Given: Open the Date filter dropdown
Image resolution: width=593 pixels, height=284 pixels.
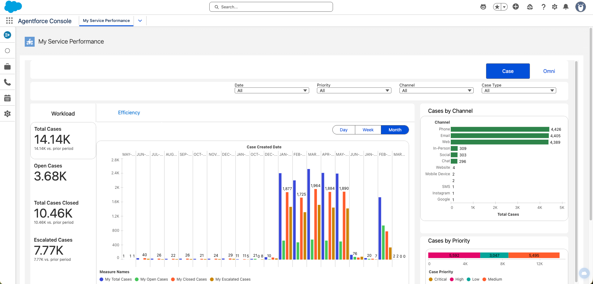Looking at the screenshot, I should click(x=272, y=91).
